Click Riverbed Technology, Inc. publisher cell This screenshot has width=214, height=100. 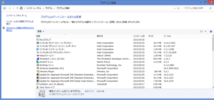pyautogui.click(x=109, y=65)
